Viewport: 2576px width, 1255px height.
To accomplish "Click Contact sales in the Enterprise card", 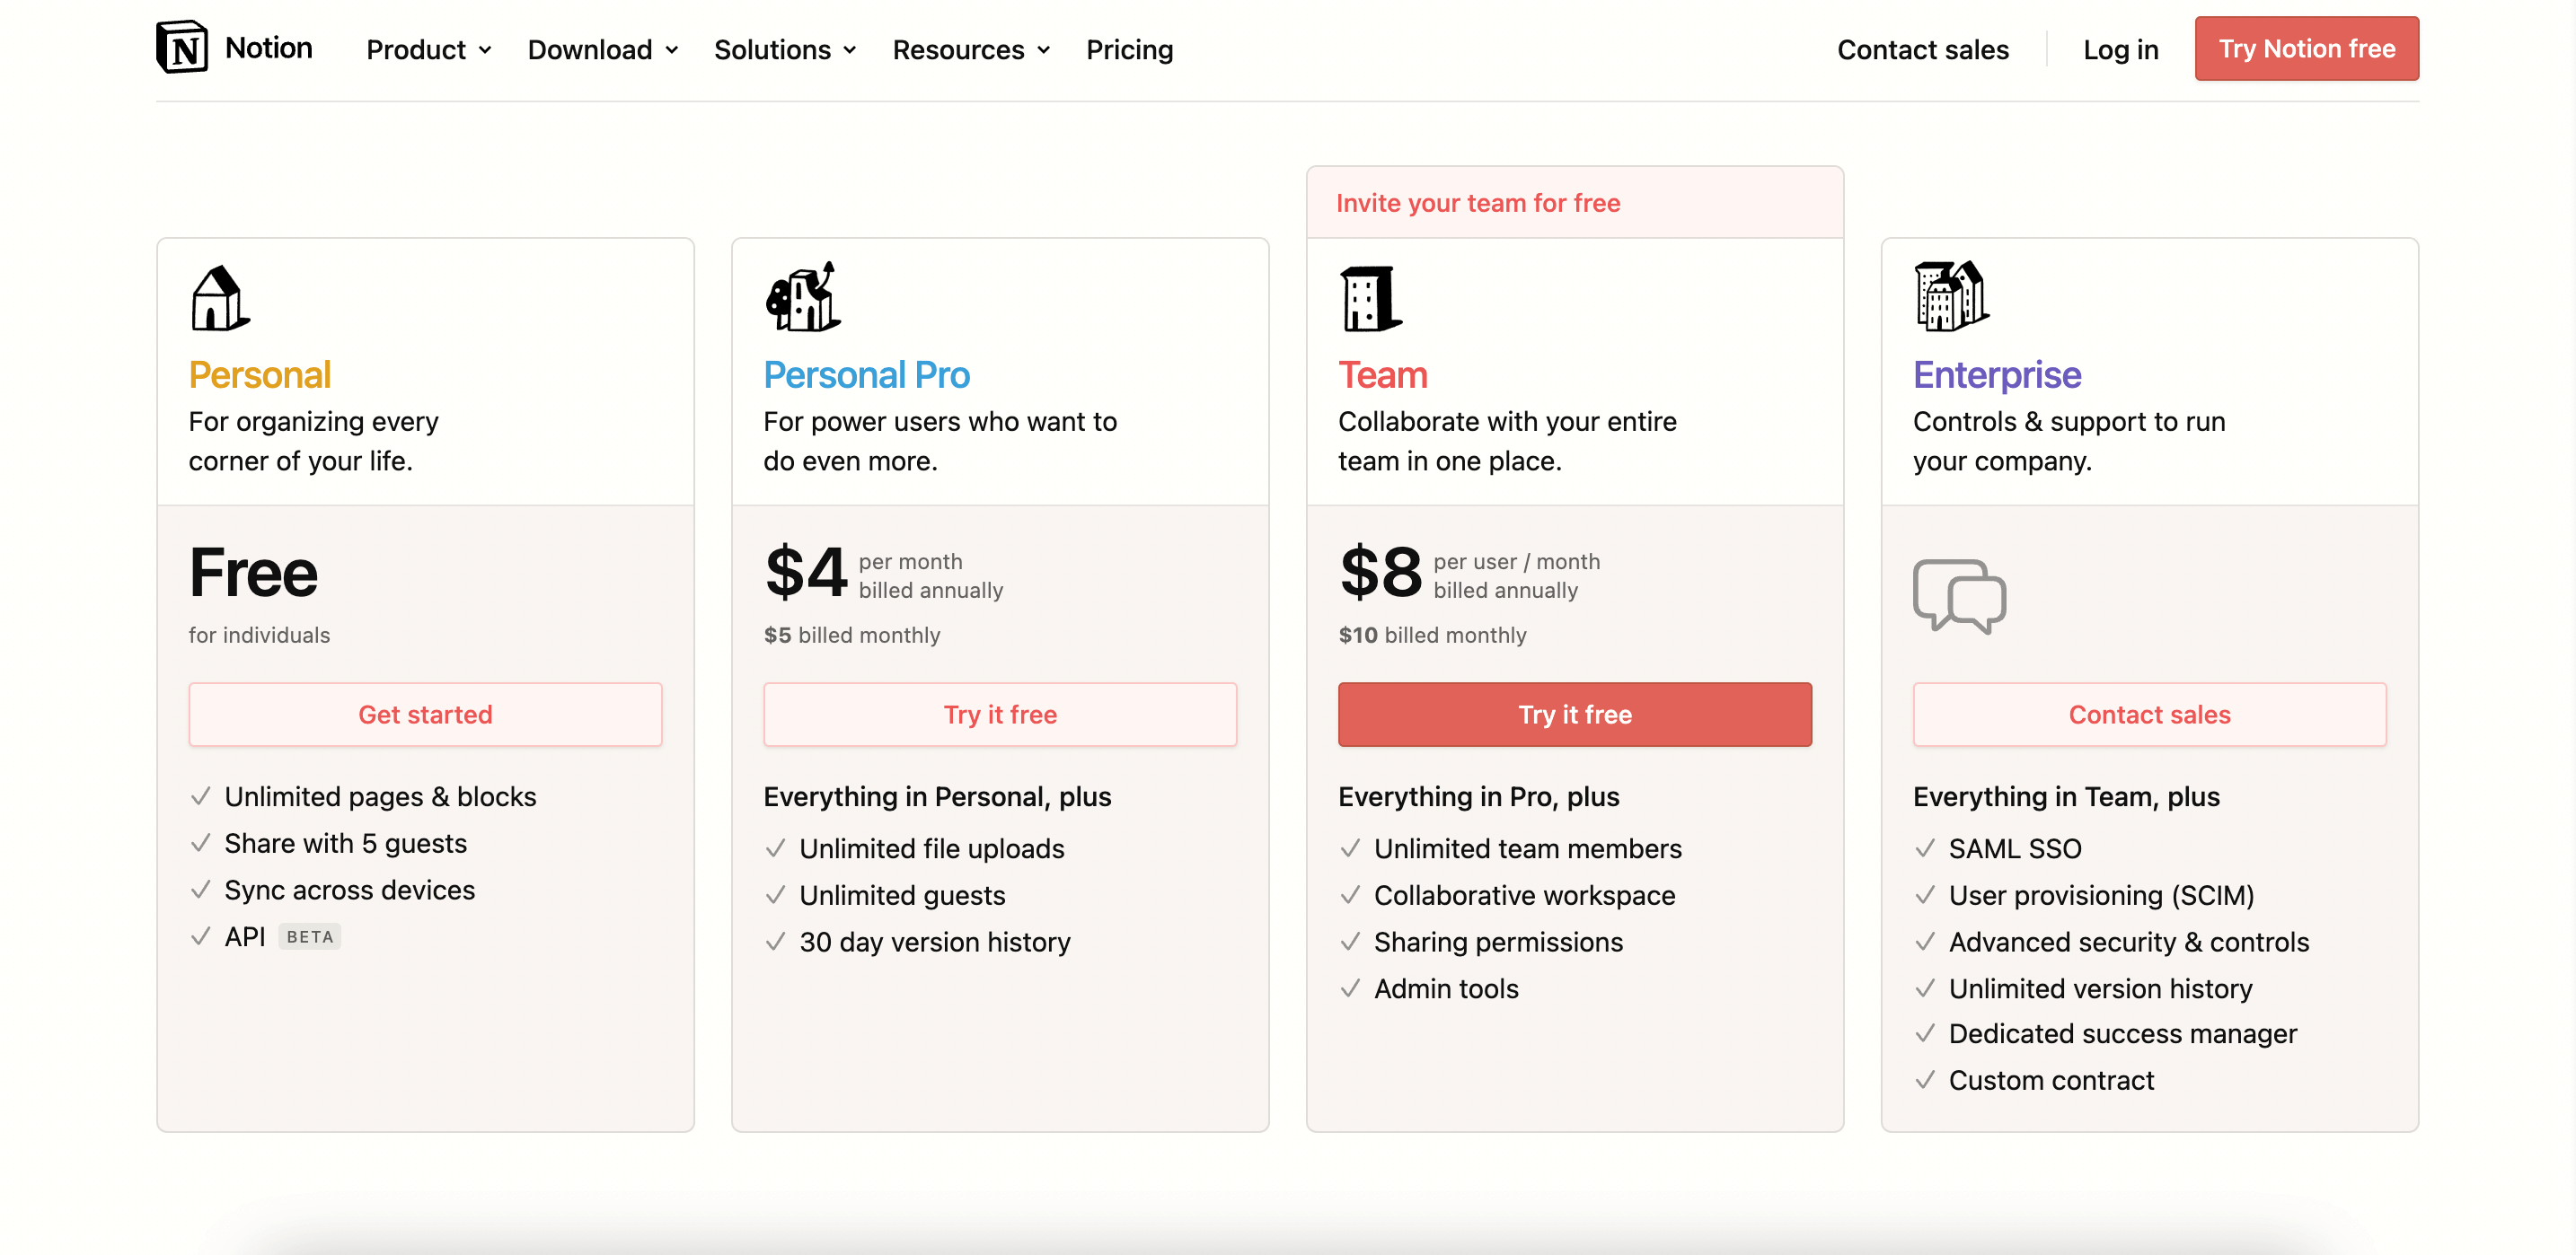I will tap(2149, 715).
